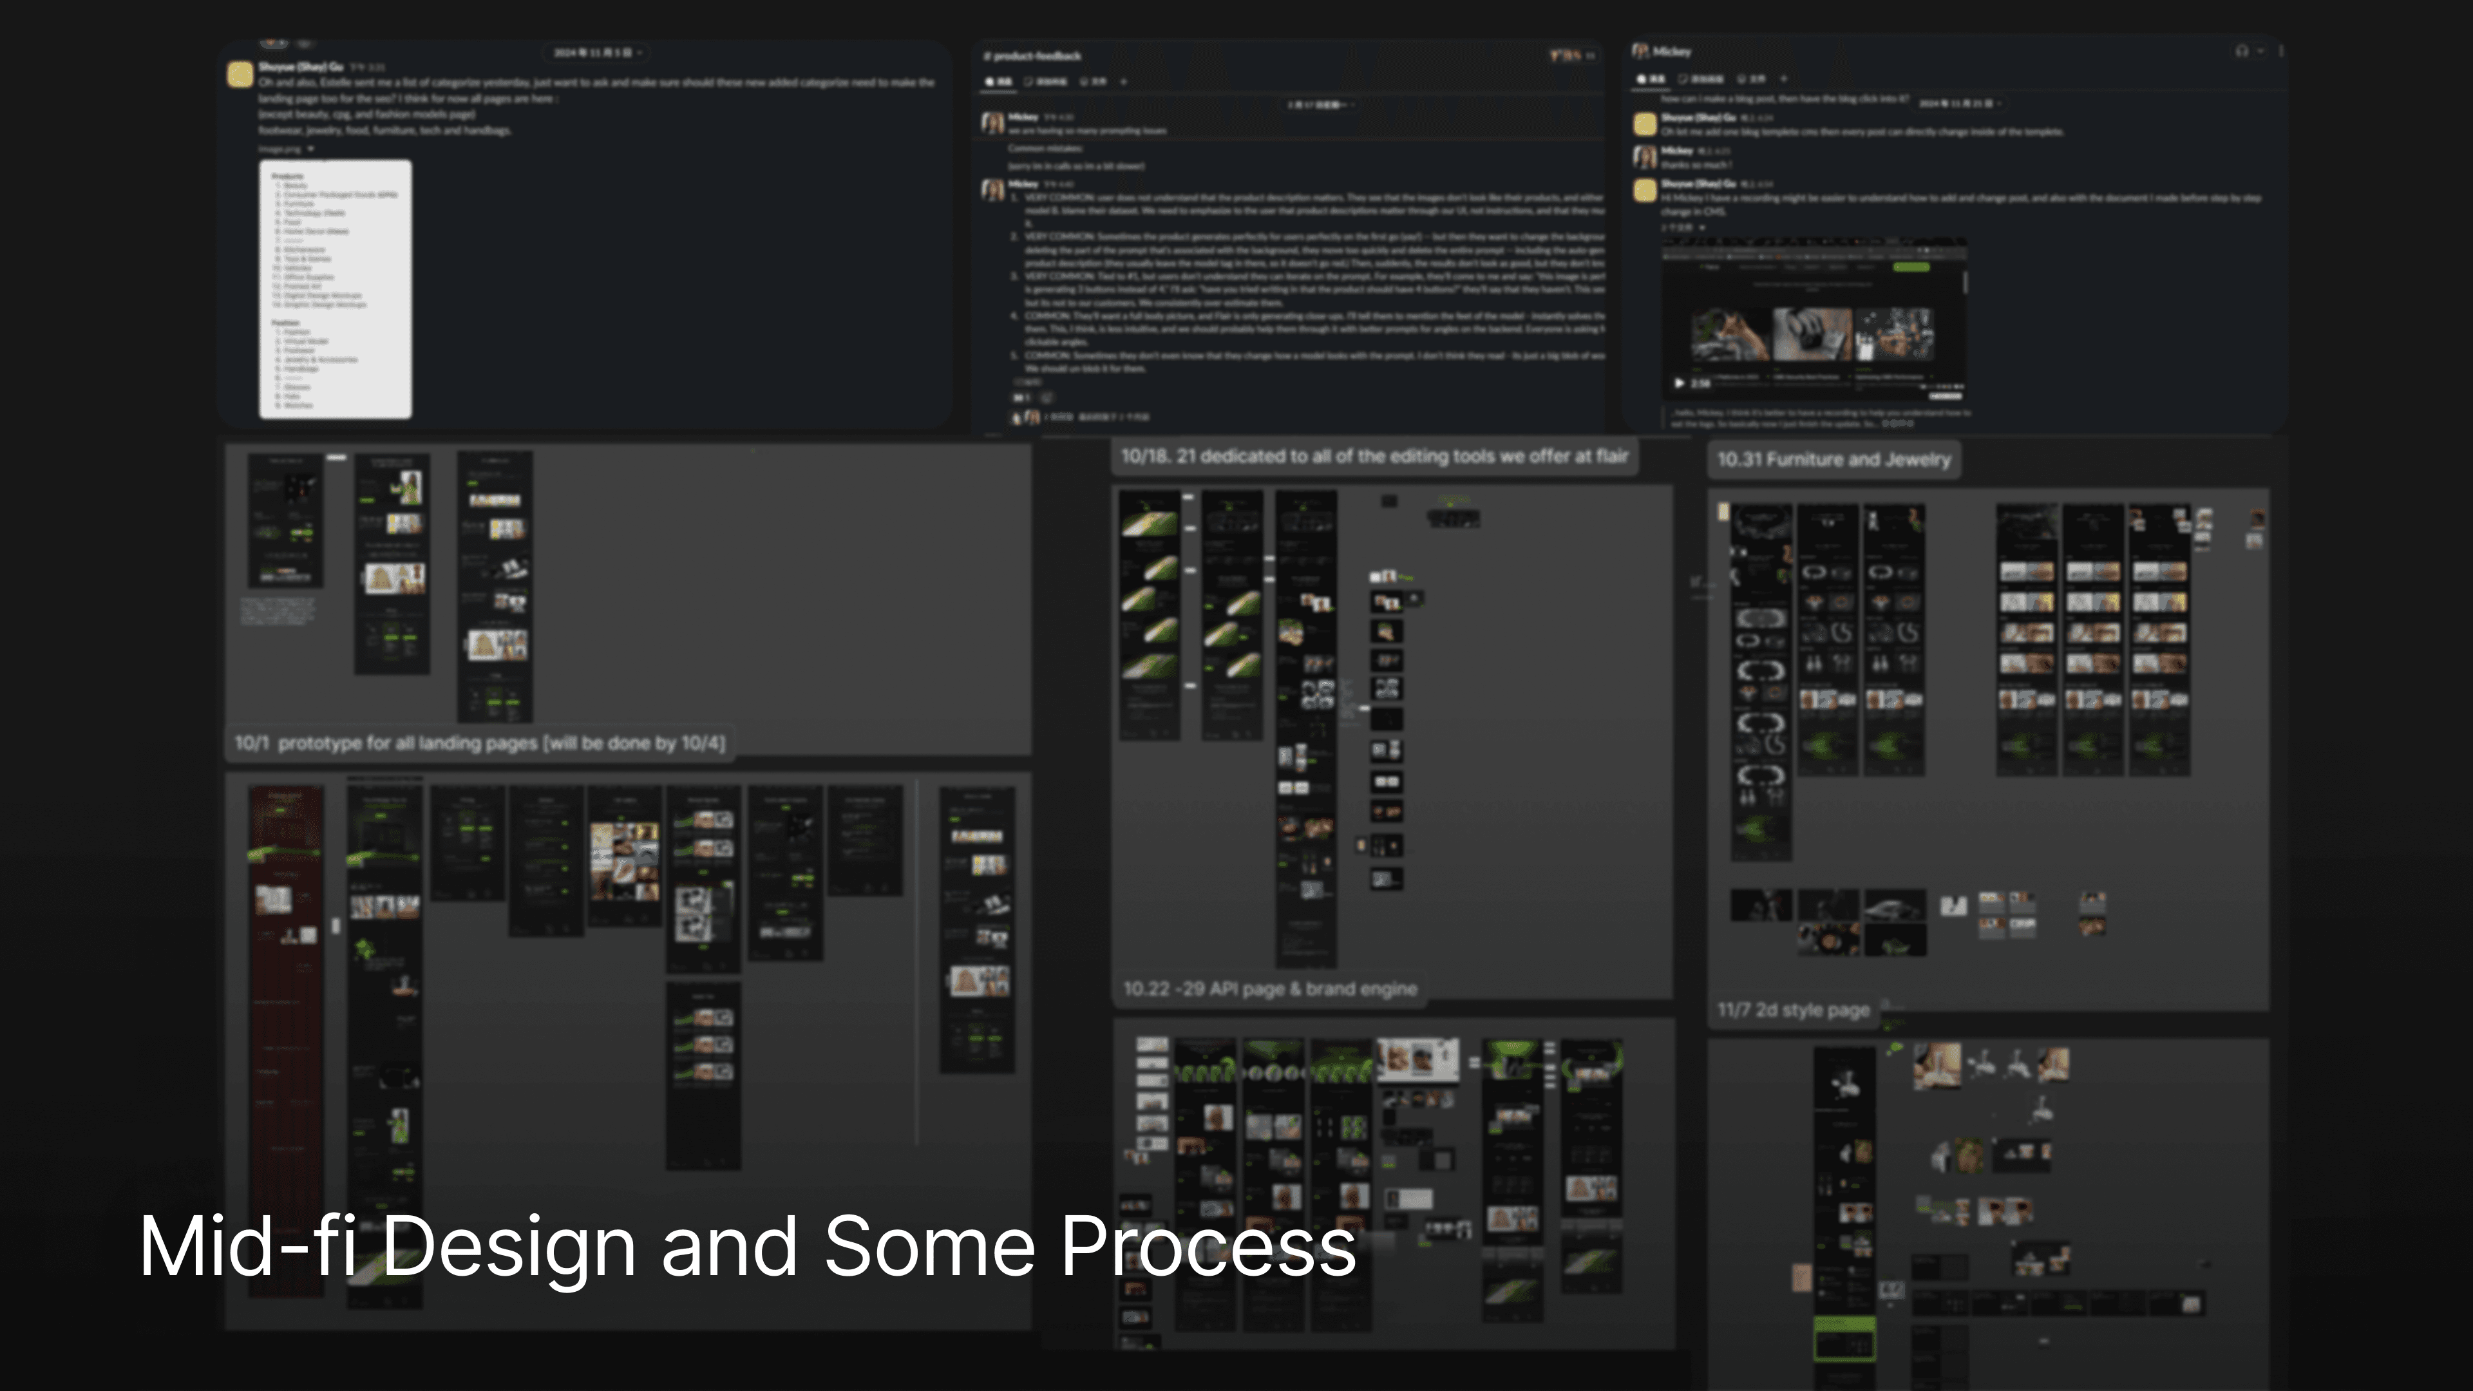Click the play button on the video recording

[x=1679, y=383]
